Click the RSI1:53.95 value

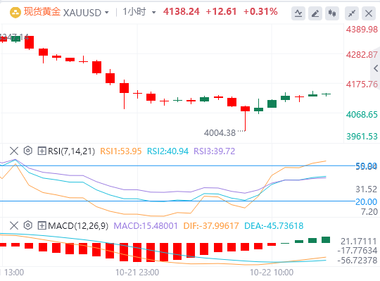[x=121, y=151]
